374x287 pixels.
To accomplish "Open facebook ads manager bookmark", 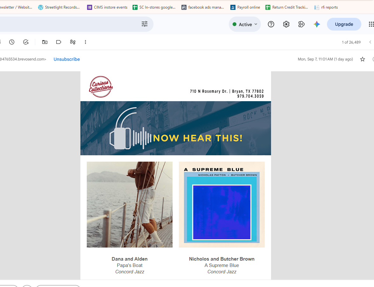I will 203,7.
